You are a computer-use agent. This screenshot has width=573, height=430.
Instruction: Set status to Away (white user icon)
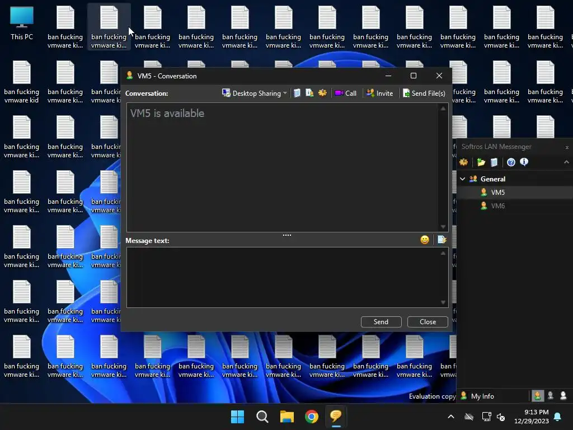pyautogui.click(x=563, y=396)
